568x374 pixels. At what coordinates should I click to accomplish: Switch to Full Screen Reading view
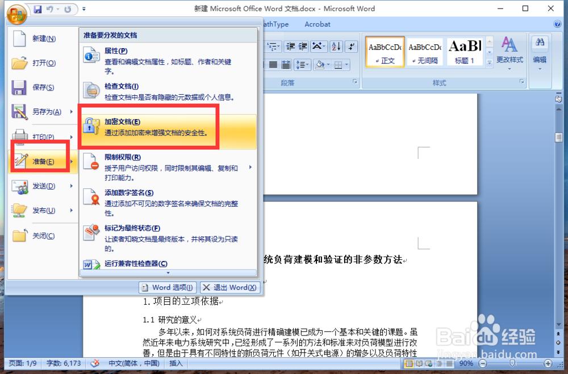point(419,363)
